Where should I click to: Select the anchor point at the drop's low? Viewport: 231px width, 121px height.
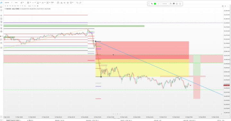pyautogui.click(x=101, y=77)
